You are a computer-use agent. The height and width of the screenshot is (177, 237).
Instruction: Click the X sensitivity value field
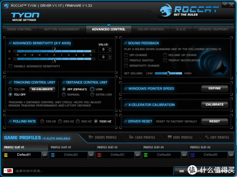point(103,50)
